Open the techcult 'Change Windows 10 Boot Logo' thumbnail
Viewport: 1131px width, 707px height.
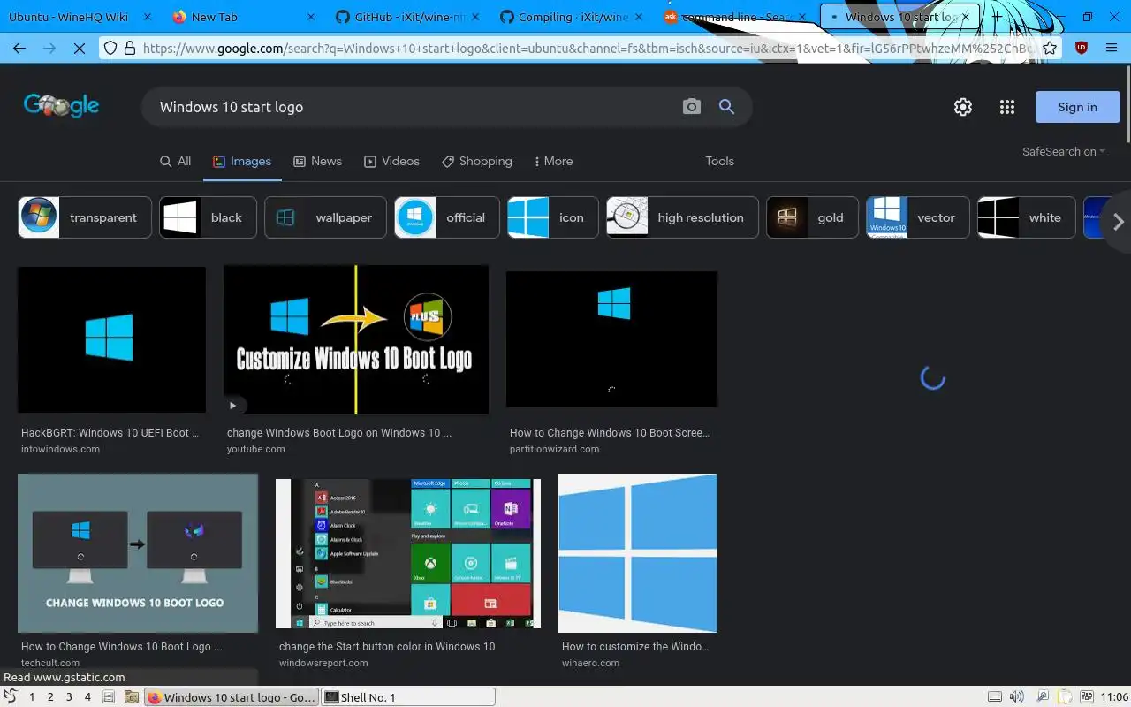(138, 553)
